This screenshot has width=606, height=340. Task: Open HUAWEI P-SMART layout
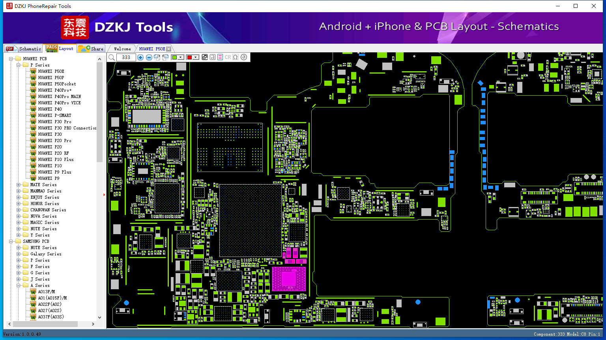(54, 115)
